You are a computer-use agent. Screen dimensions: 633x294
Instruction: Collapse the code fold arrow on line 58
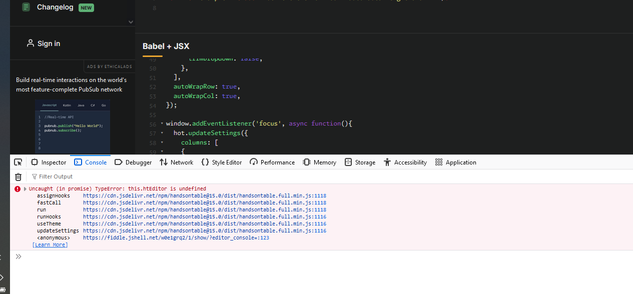click(162, 142)
